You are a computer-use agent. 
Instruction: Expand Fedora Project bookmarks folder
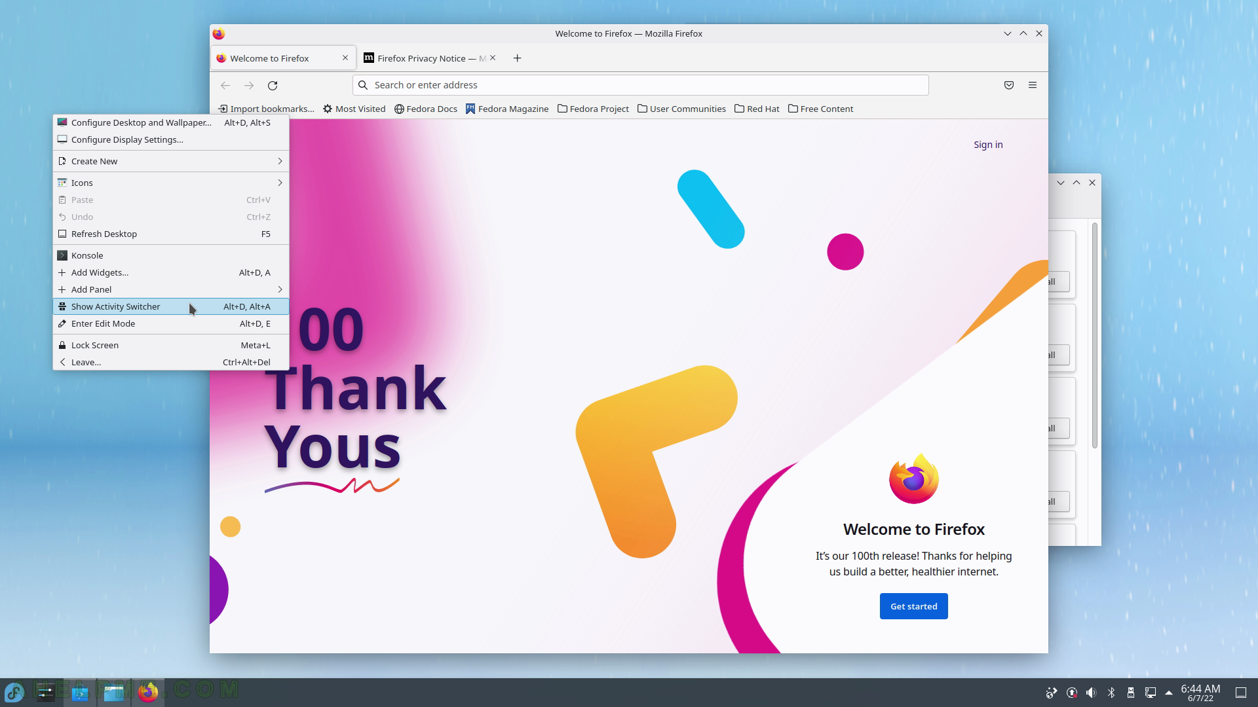(593, 109)
